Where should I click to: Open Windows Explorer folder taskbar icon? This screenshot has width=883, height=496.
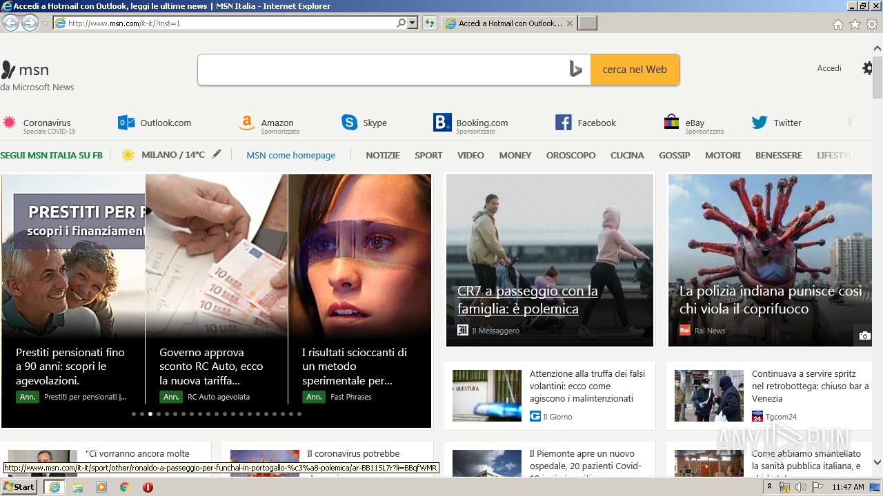[78, 487]
